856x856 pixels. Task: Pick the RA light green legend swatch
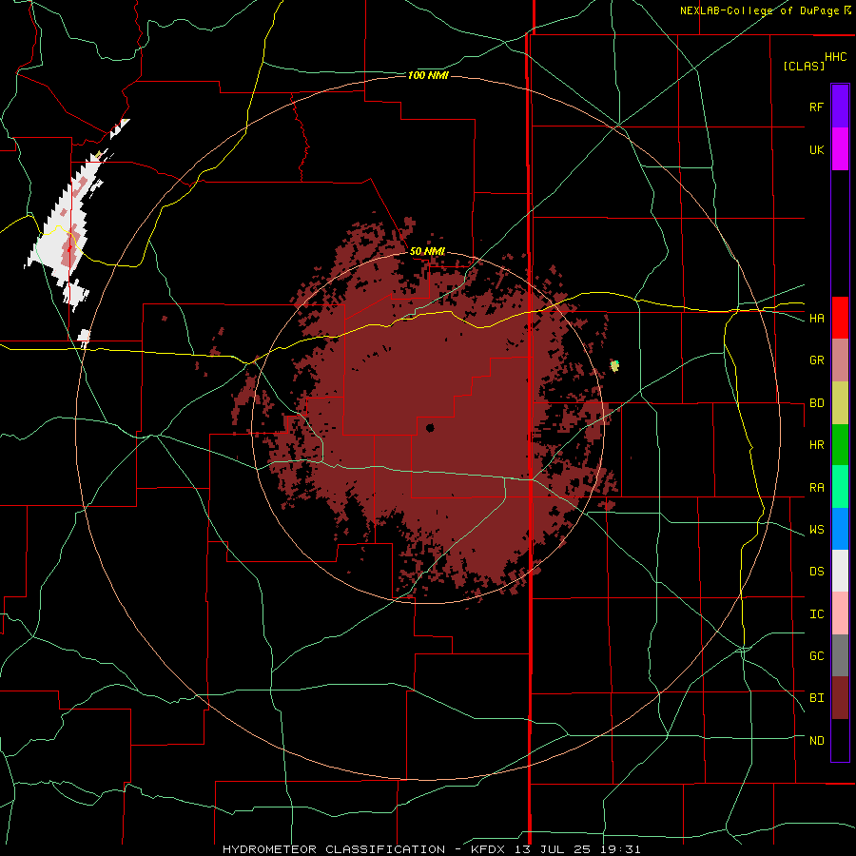840,487
